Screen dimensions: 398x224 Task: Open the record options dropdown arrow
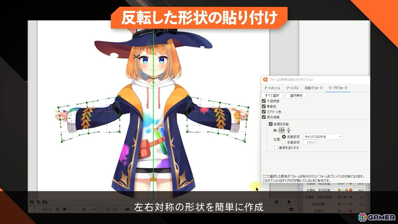point(282,202)
